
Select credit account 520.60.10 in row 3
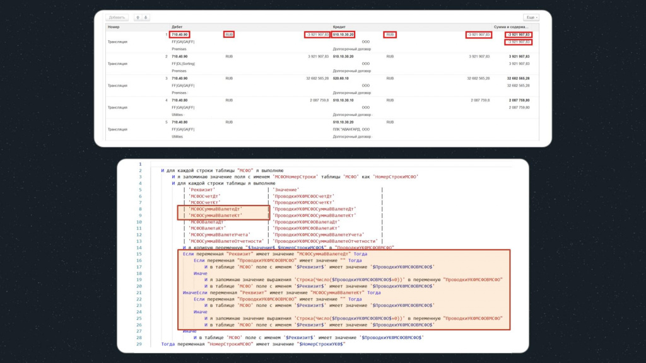tap(341, 78)
